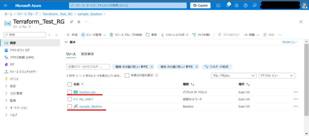Open the sample_Bastion resource link
The height and width of the screenshot is (136, 309).
click(91, 106)
